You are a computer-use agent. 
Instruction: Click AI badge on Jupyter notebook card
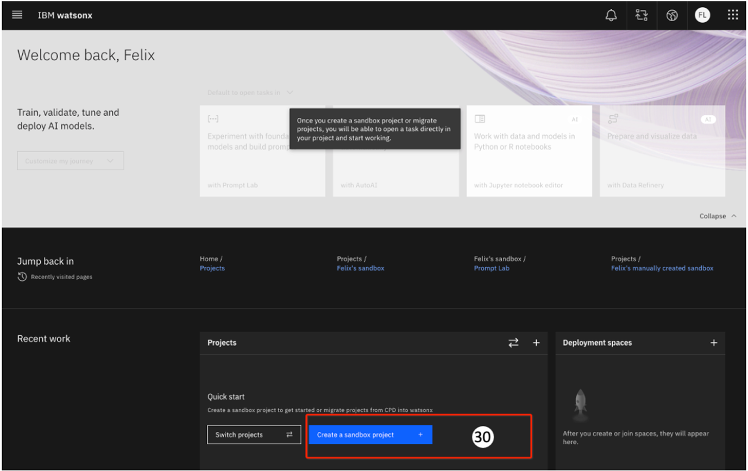(x=575, y=119)
